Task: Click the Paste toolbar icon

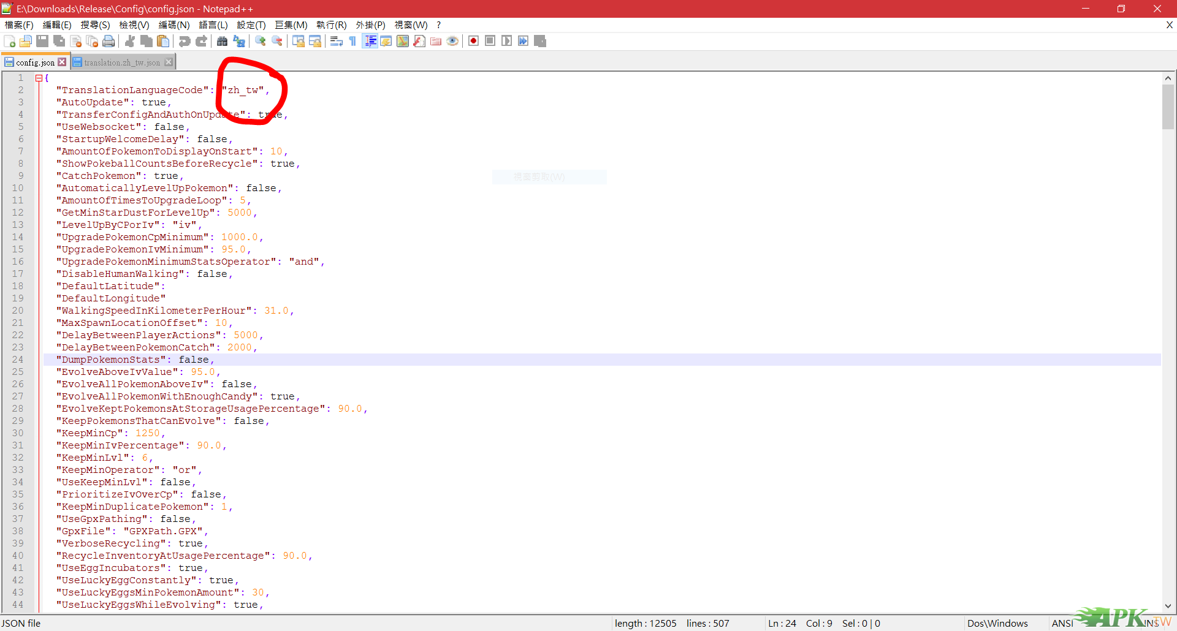Action: coord(163,41)
